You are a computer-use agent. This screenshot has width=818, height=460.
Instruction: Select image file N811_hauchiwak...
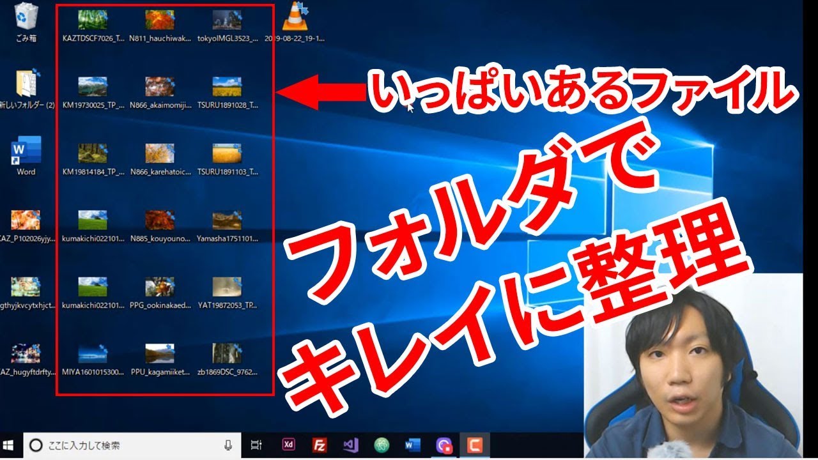point(160,26)
